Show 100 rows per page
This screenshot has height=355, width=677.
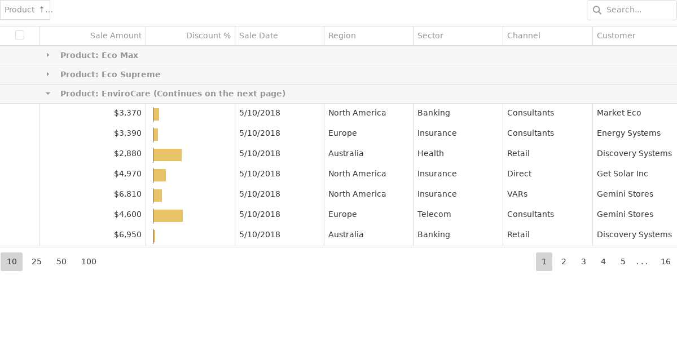89,261
